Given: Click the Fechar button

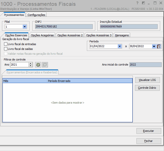Looking at the screenshot, I should click(x=149, y=141).
